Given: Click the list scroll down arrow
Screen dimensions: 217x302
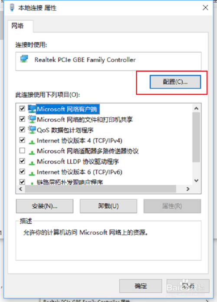Looking at the screenshot, I should click(x=196, y=181).
